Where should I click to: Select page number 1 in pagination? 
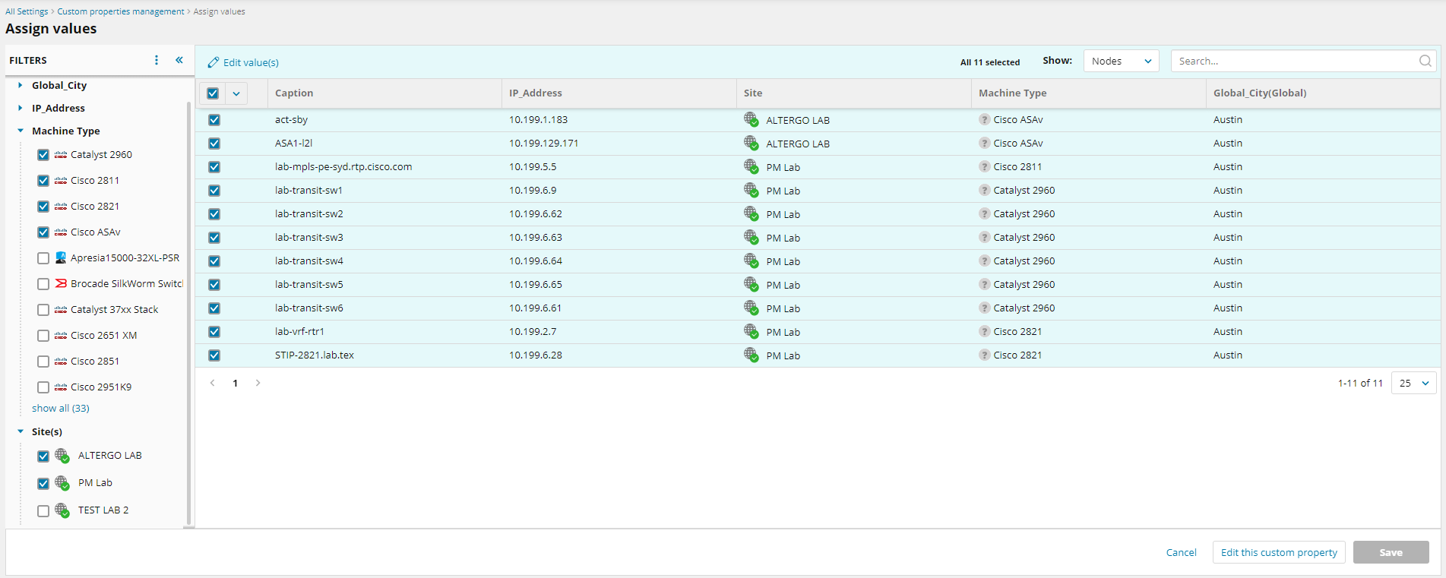(x=236, y=383)
